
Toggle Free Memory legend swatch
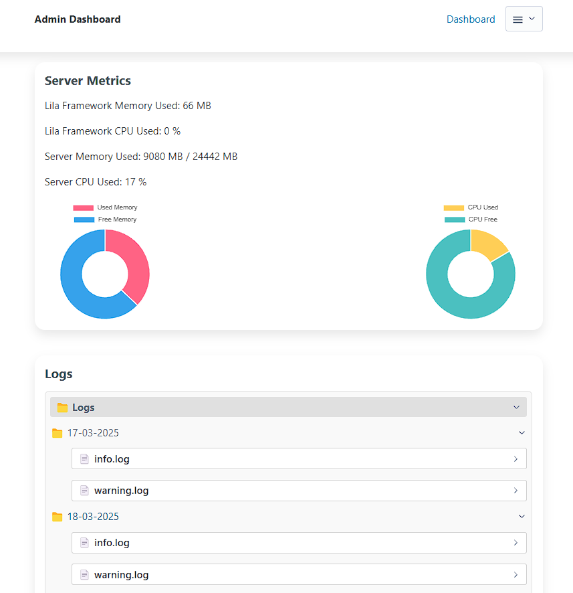point(84,220)
